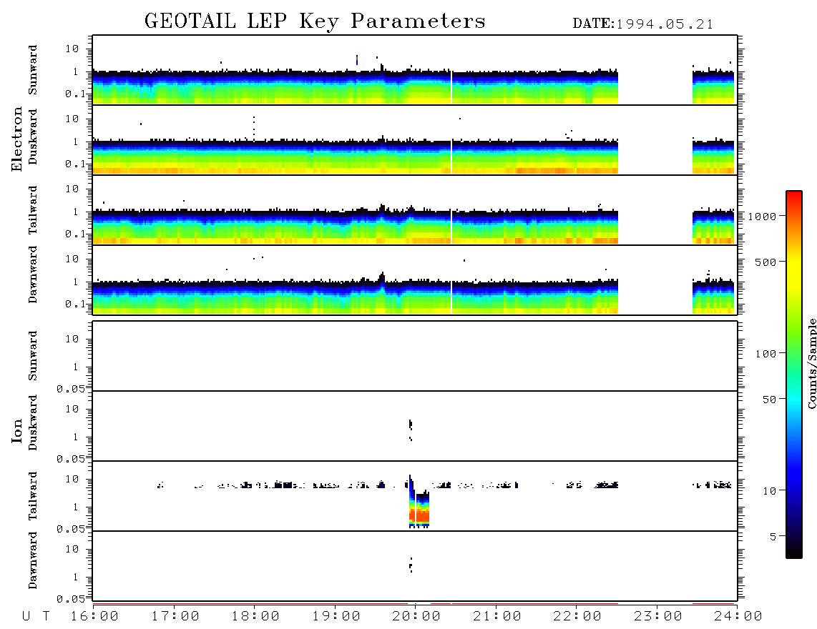Click the black bottom of the colorbar
Screen dimensions: 817x629
coord(794,550)
